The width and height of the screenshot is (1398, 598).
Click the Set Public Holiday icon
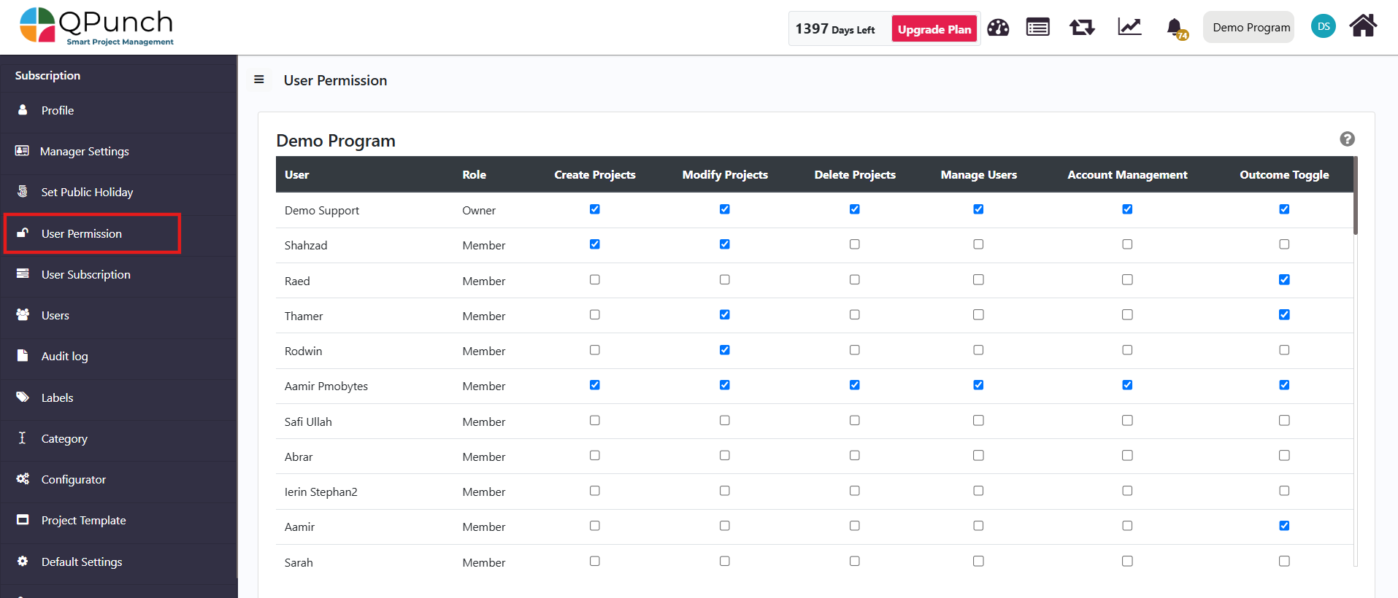pos(23,191)
